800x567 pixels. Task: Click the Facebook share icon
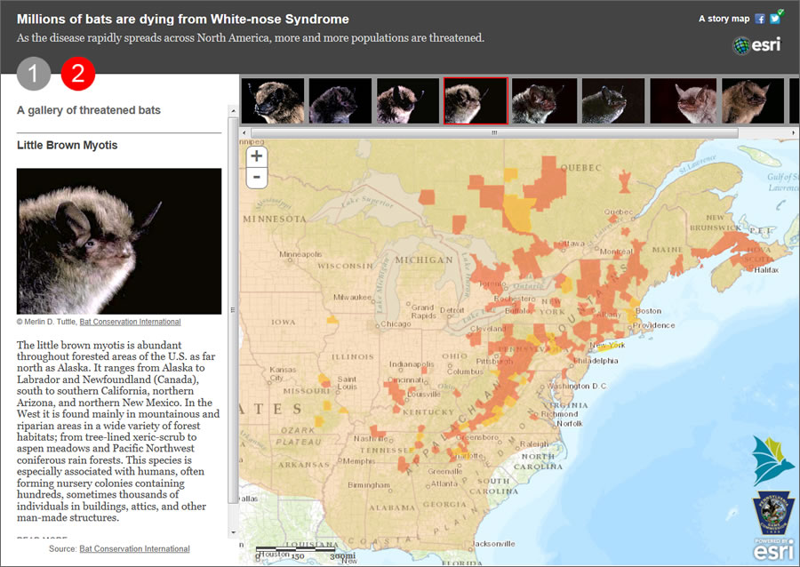(762, 18)
